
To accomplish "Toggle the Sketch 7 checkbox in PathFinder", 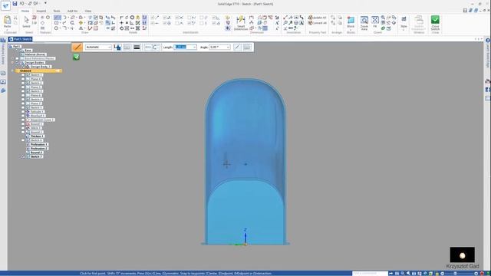I will [x=23, y=156].
